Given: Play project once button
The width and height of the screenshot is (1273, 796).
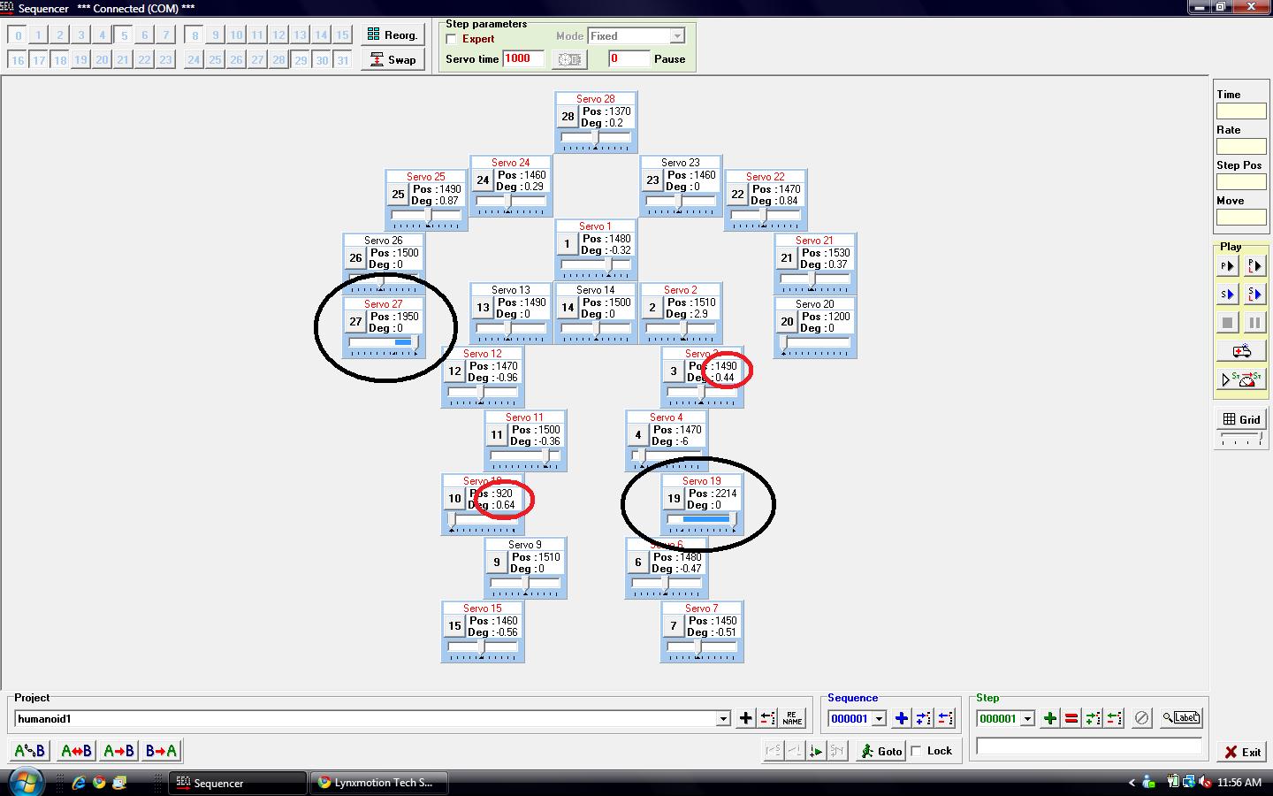Looking at the screenshot, I should coord(1227,265).
